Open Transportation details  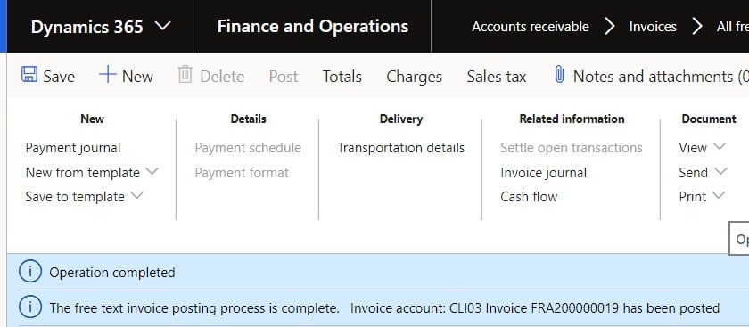tap(400, 148)
